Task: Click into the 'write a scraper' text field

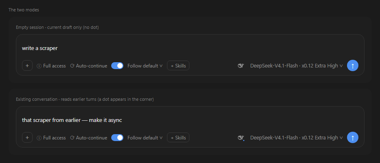Action: (x=190, y=48)
